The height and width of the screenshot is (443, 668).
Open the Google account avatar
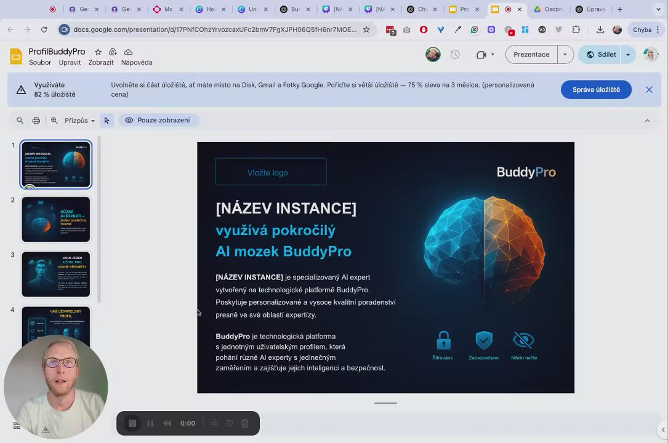(651, 55)
